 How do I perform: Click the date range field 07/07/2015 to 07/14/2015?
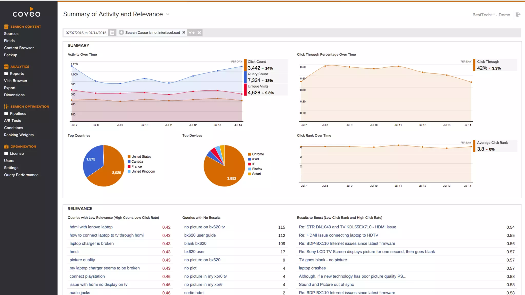[86, 33]
